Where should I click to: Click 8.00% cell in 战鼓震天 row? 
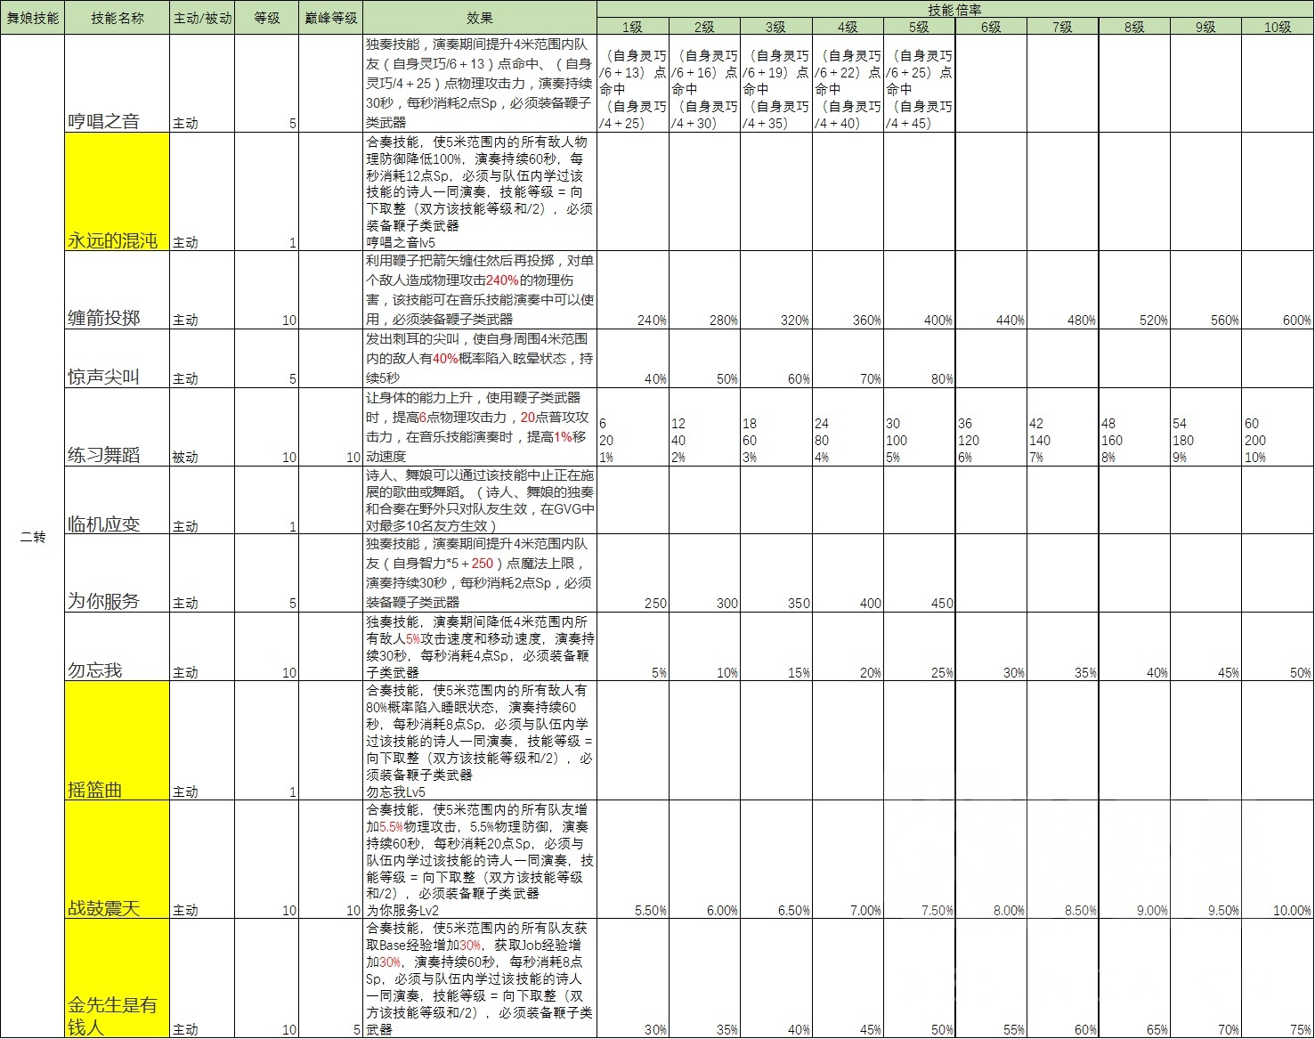[990, 859]
